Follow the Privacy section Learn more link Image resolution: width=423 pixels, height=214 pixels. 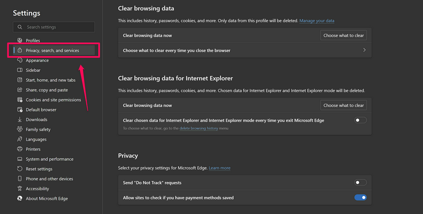point(219,168)
